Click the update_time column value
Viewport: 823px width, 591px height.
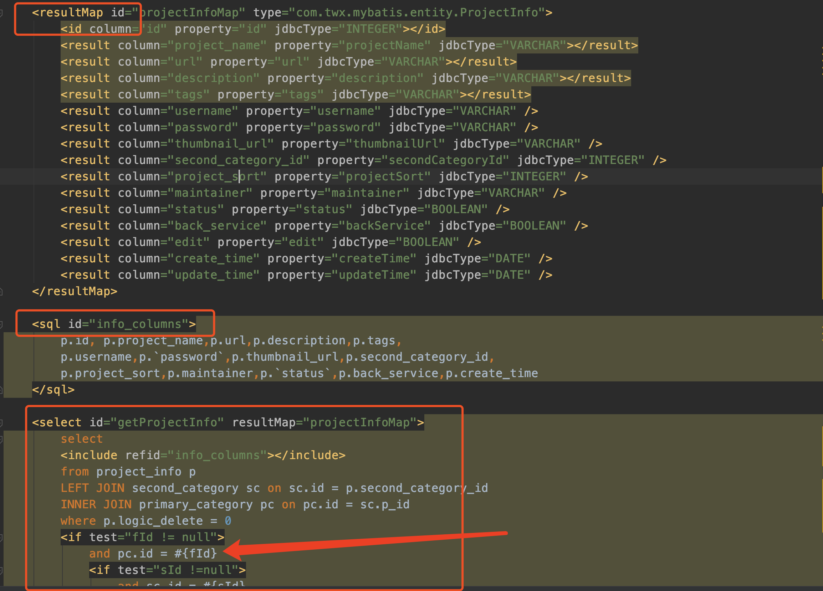pyautogui.click(x=213, y=275)
